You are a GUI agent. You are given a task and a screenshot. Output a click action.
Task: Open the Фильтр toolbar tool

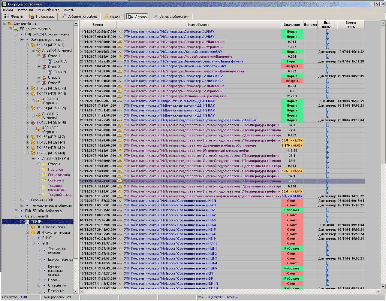click(x=14, y=17)
